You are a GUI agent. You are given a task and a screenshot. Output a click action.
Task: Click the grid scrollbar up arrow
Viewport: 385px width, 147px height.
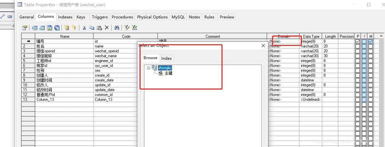(381, 36)
